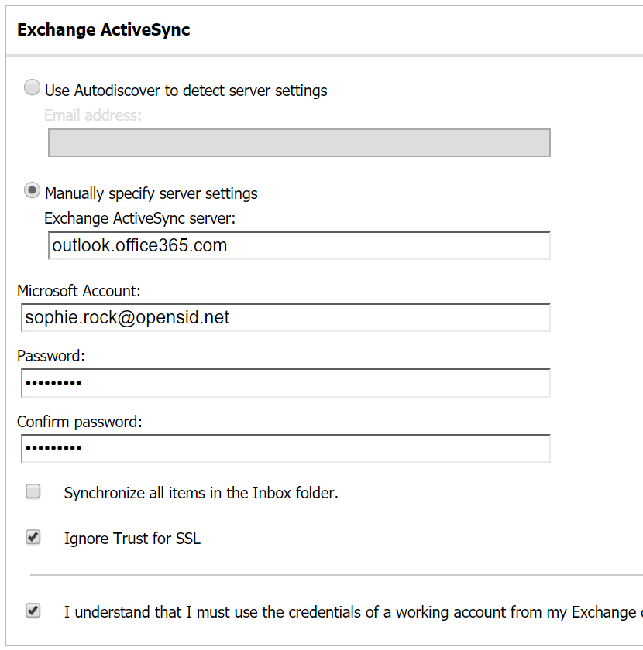The image size is (643, 650).
Task: Click the Synchronize all items in the Inbox folder text
Action: pyautogui.click(x=201, y=493)
